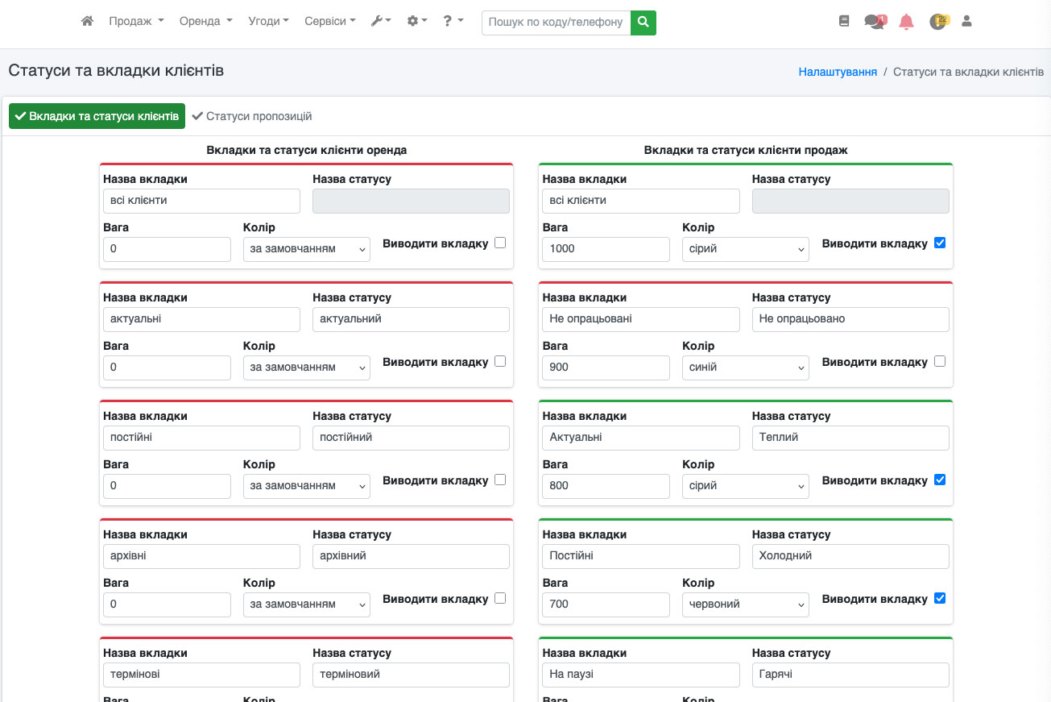Click the green search magnifier button
This screenshot has width=1051, height=702.
tap(643, 23)
